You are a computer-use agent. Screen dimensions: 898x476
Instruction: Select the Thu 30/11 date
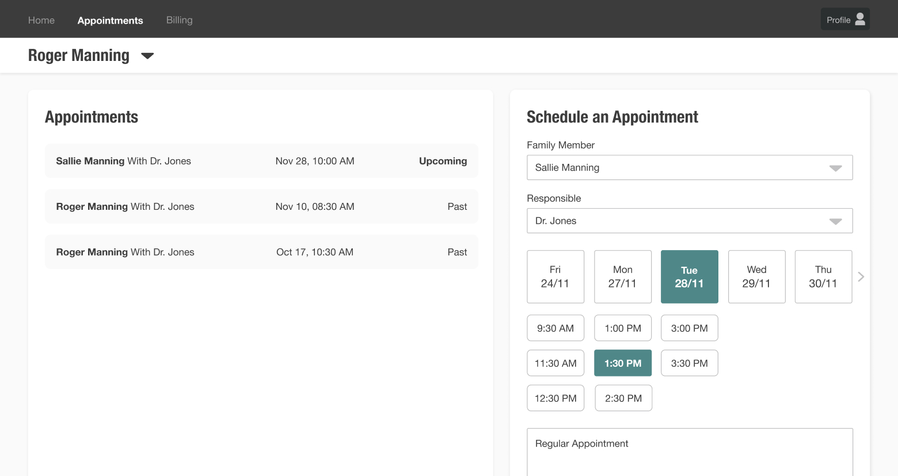pyautogui.click(x=823, y=277)
